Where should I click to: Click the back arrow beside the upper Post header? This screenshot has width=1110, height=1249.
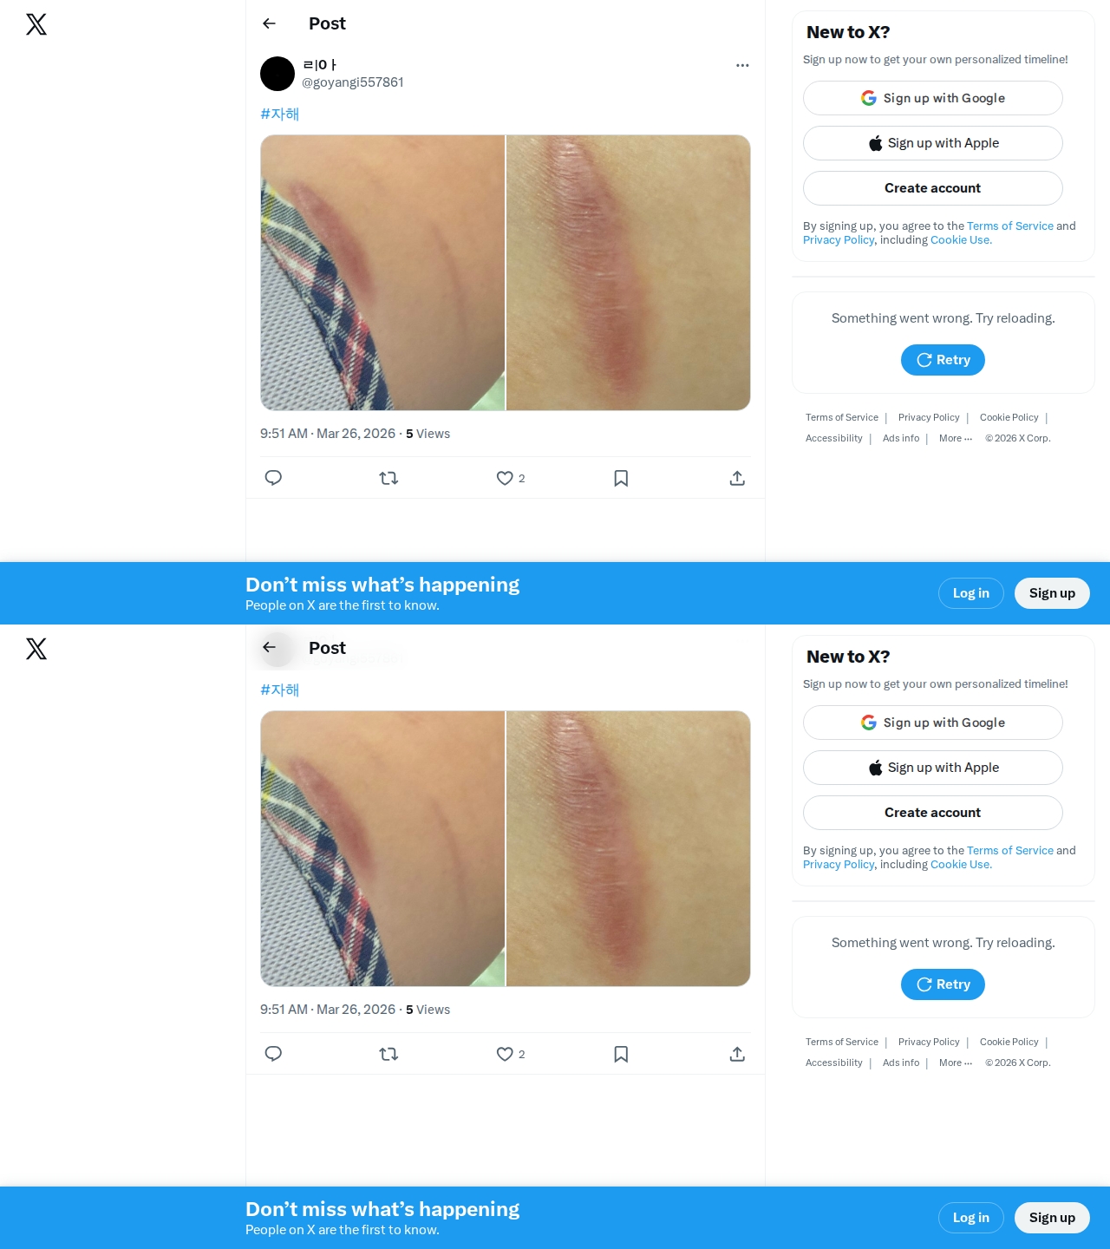coord(269,23)
